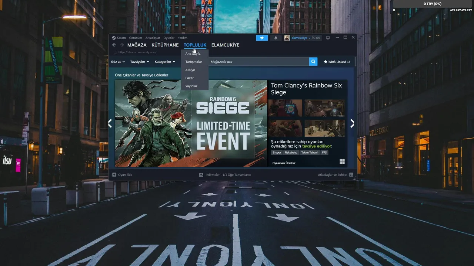474x266 pixels.
Task: Open the Steam menu
Action: 119,38
